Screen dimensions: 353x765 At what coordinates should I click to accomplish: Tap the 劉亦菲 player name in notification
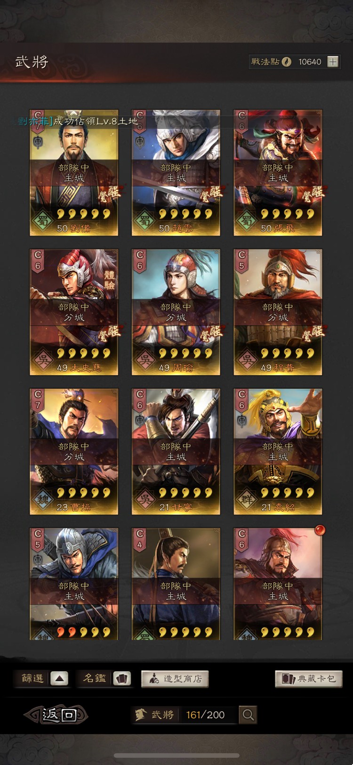coord(35,121)
